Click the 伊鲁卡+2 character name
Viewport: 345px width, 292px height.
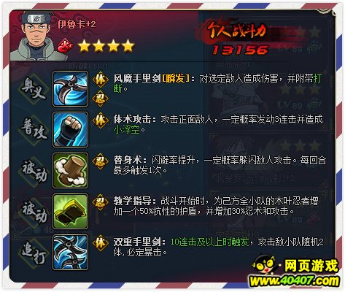[x=77, y=24]
